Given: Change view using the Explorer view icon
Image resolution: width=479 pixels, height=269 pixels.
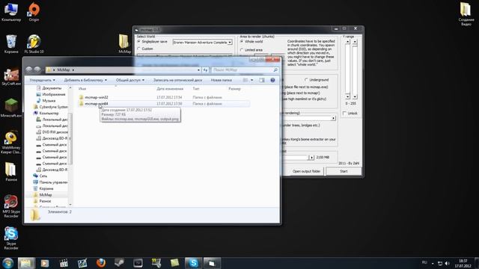Looking at the screenshot, I should pyautogui.click(x=245, y=80).
